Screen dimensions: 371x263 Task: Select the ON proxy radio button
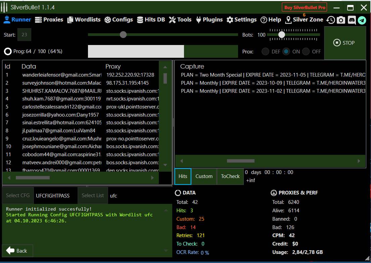(x=286, y=52)
